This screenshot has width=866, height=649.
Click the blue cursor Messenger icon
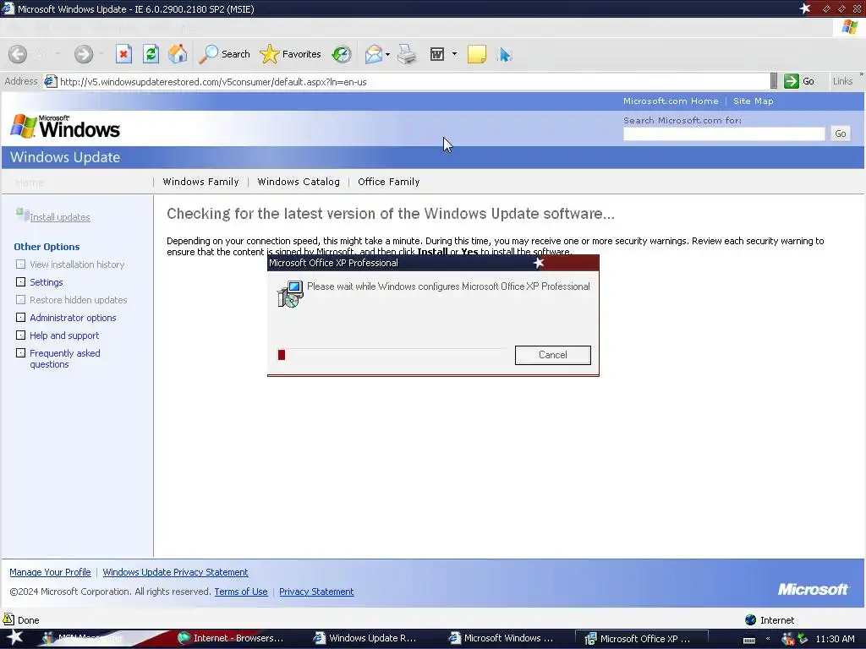[x=504, y=54]
